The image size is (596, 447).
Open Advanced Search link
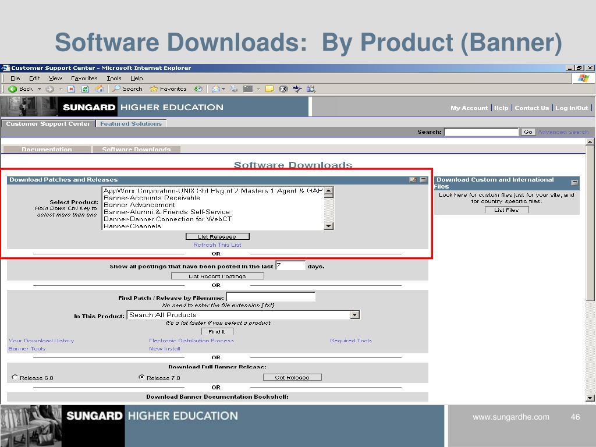[563, 132]
